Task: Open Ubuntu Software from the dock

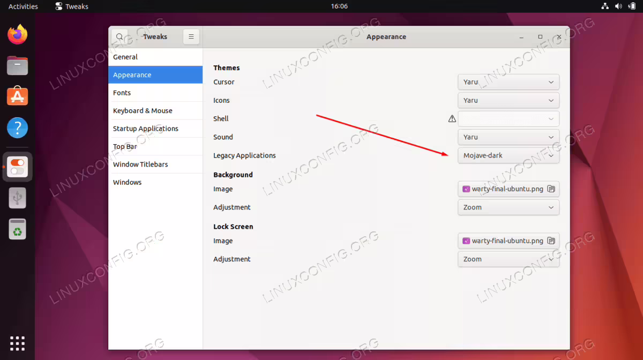Action: tap(18, 97)
